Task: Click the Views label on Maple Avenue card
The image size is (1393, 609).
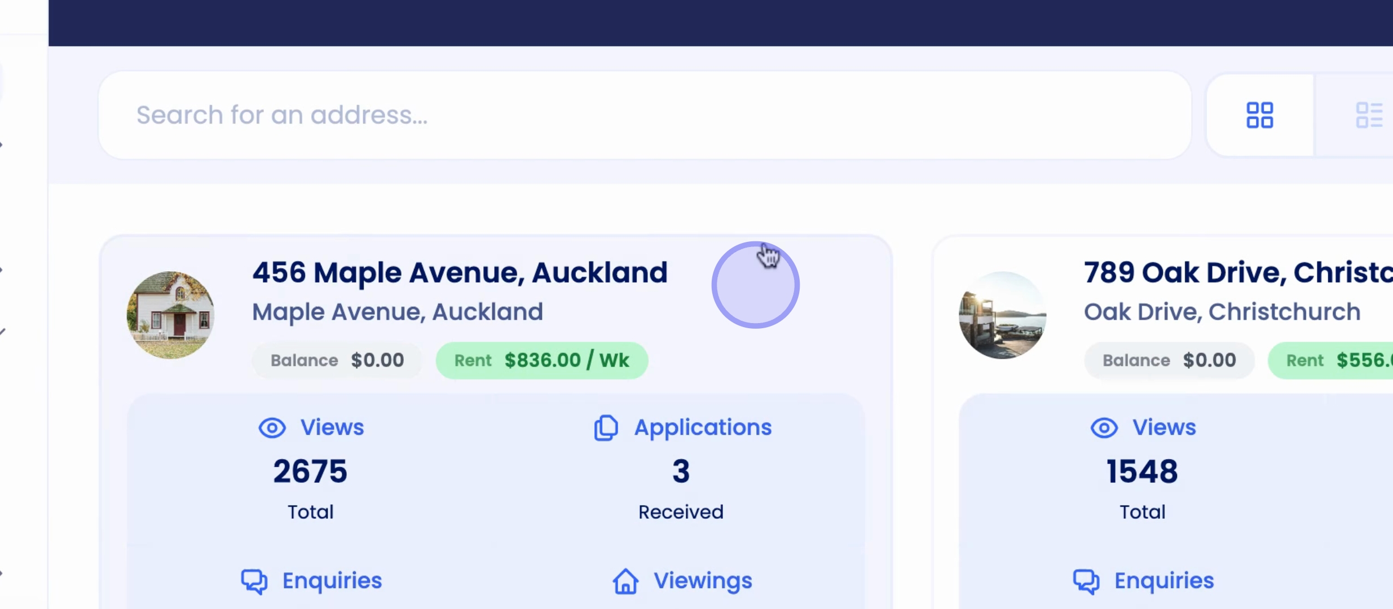Action: (332, 427)
